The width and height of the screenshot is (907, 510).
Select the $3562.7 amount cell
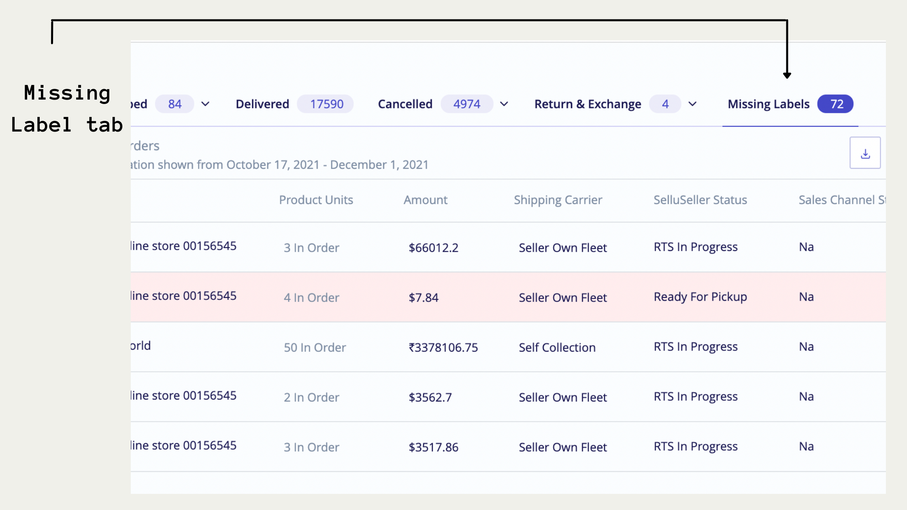430,397
